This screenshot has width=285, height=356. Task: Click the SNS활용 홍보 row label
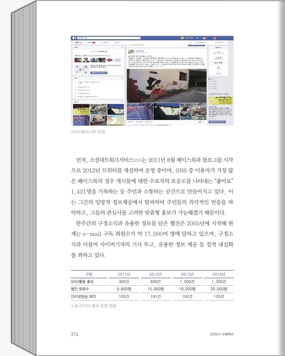click(82, 281)
